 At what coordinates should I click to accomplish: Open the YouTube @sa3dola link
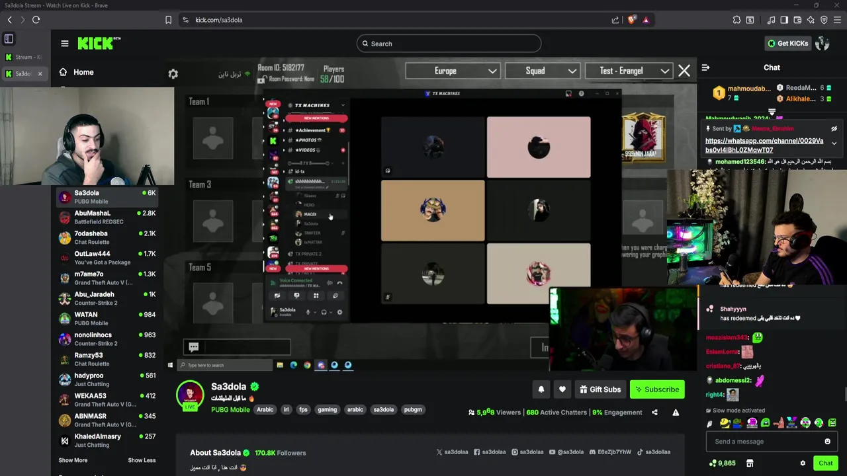pos(566,452)
